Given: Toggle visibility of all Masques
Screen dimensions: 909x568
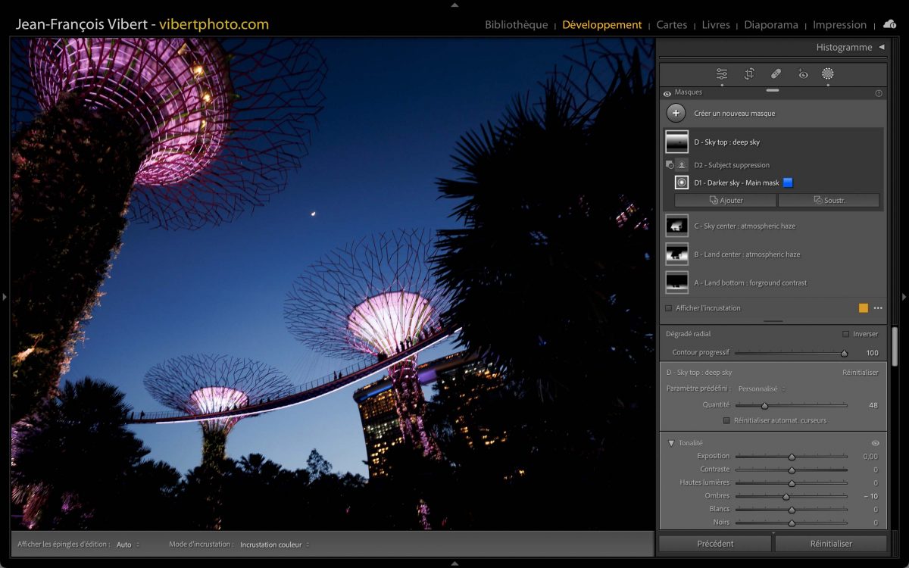Looking at the screenshot, I should pyautogui.click(x=667, y=93).
